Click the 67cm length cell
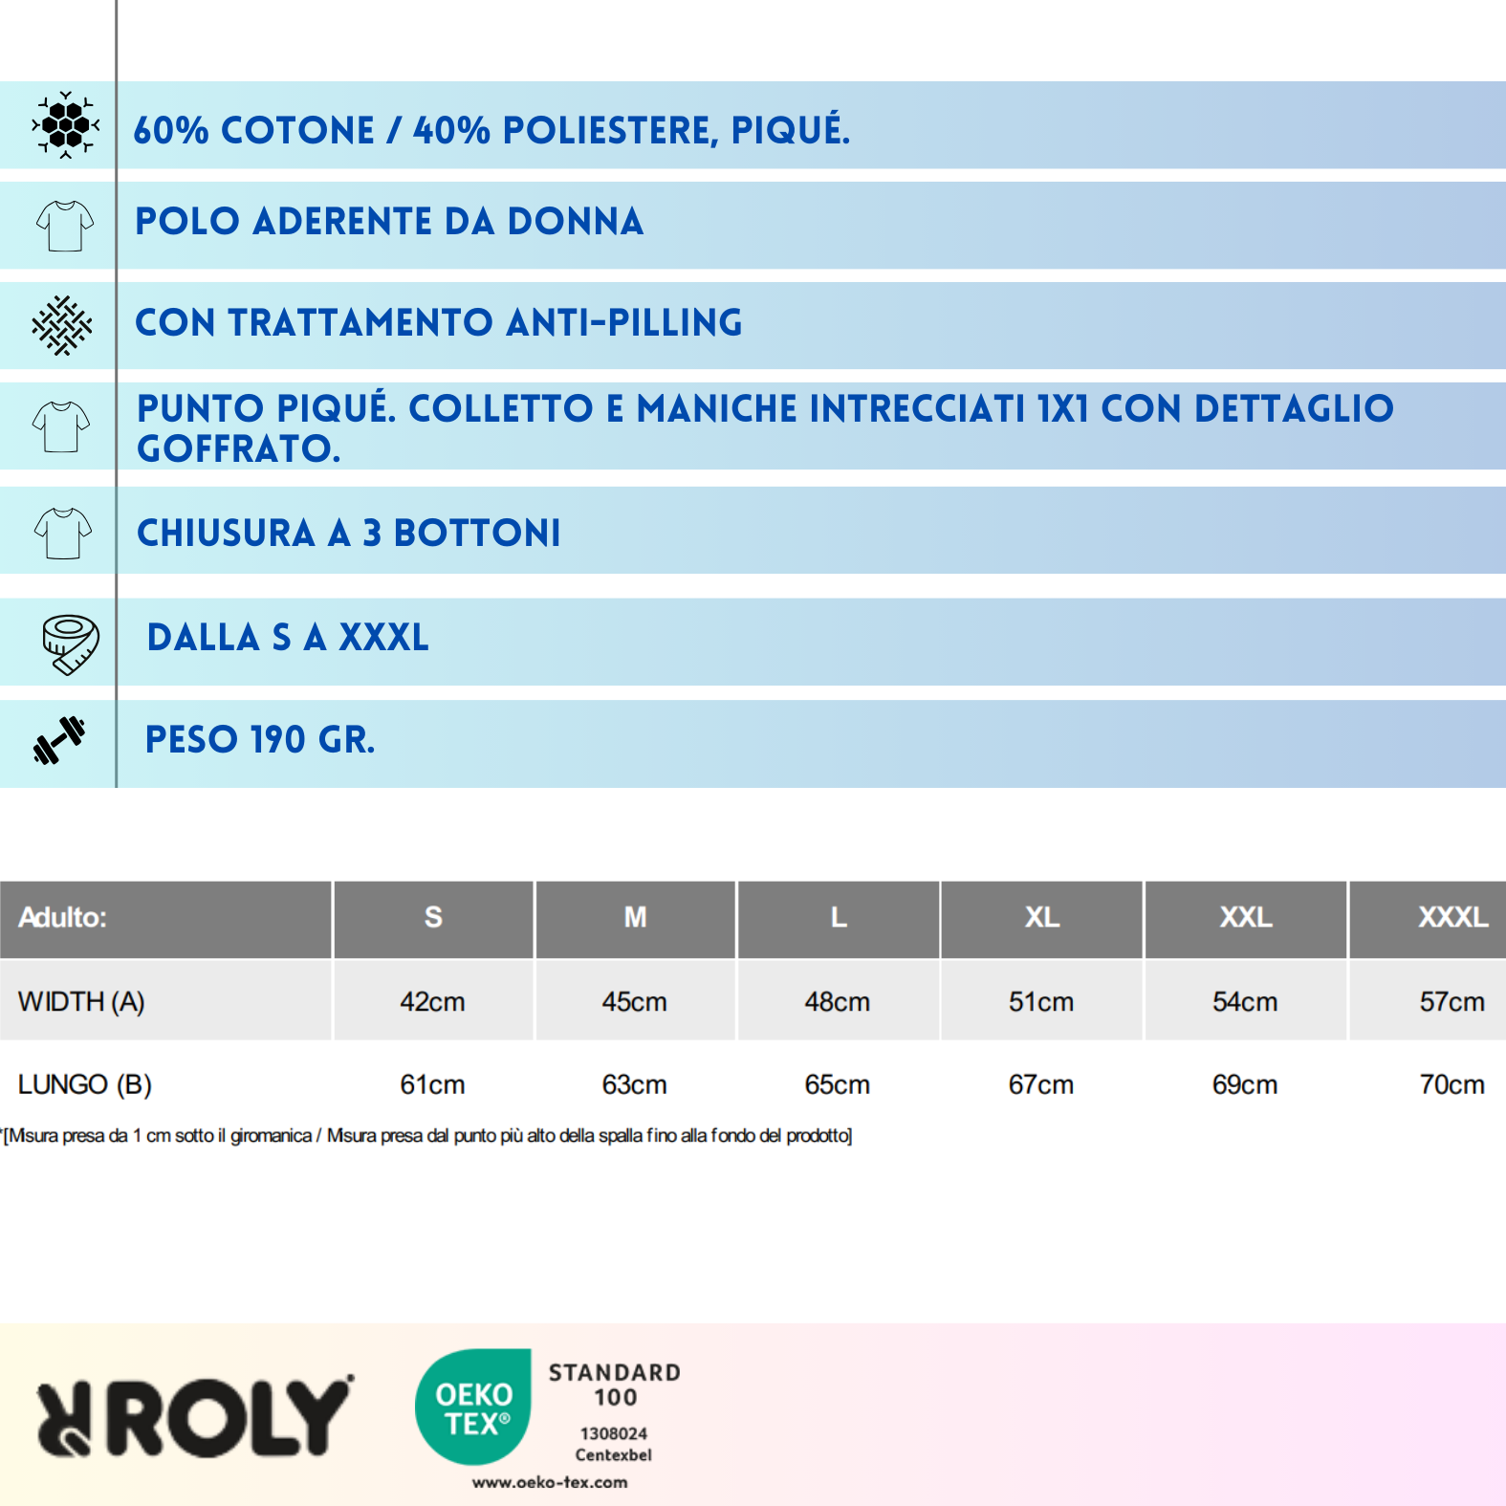This screenshot has height=1506, width=1506. (x=1040, y=1084)
